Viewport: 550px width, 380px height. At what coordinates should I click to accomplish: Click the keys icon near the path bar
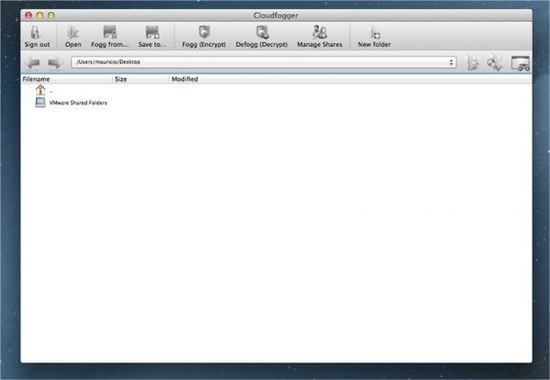tap(495, 63)
